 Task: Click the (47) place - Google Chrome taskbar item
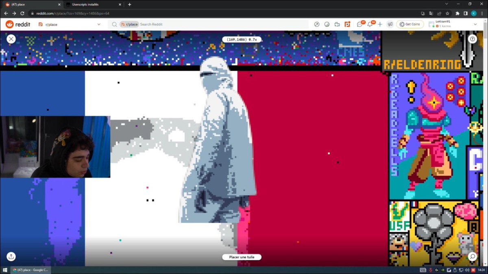[31, 270]
